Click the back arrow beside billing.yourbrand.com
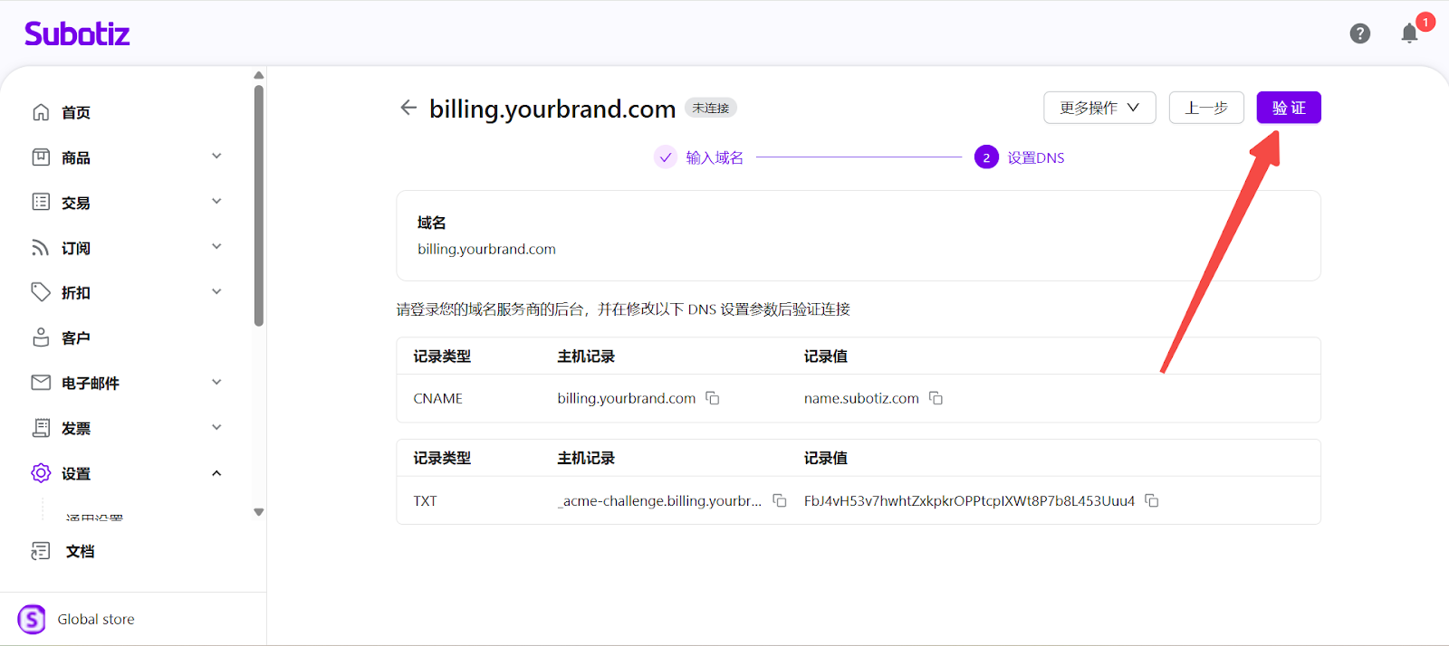Screen dimensions: 1449x646 coord(408,108)
